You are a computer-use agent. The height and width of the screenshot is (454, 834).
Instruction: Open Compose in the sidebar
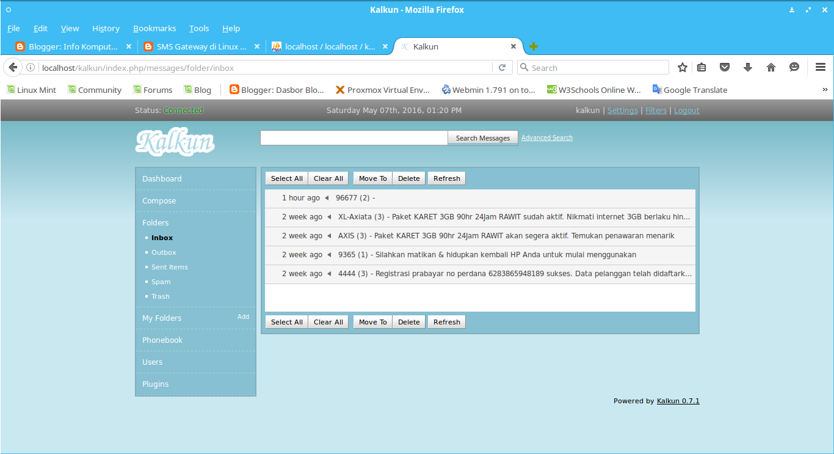159,201
